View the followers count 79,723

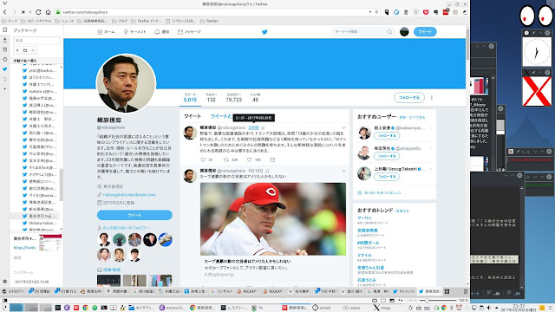click(233, 98)
